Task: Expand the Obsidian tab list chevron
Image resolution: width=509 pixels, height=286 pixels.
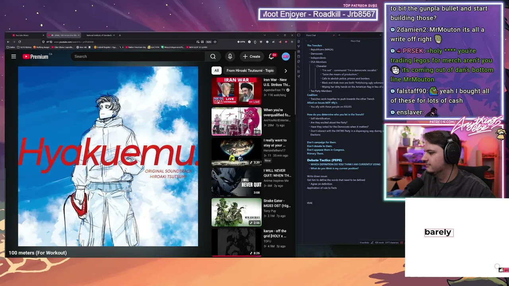Action: (381, 35)
